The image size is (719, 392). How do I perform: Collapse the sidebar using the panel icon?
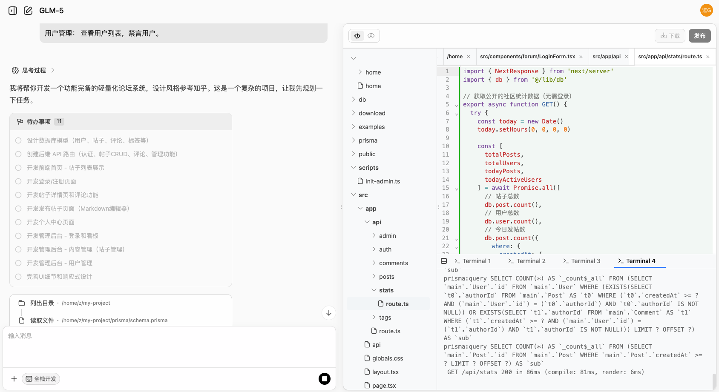[12, 10]
